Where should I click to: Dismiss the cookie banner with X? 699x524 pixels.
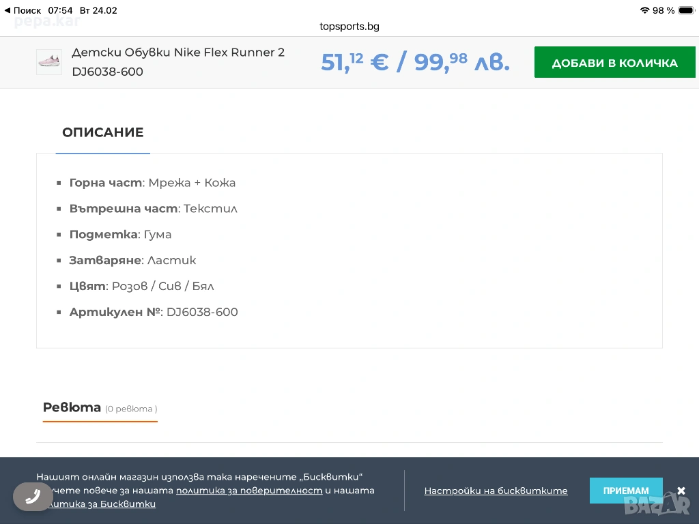point(681,491)
